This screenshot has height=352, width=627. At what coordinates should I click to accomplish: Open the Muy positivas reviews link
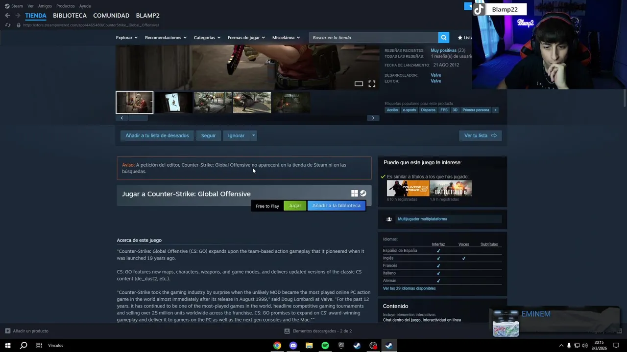pyautogui.click(x=444, y=50)
